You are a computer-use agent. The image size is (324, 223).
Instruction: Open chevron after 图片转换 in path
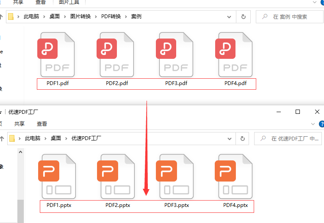pyautogui.click(x=96, y=17)
